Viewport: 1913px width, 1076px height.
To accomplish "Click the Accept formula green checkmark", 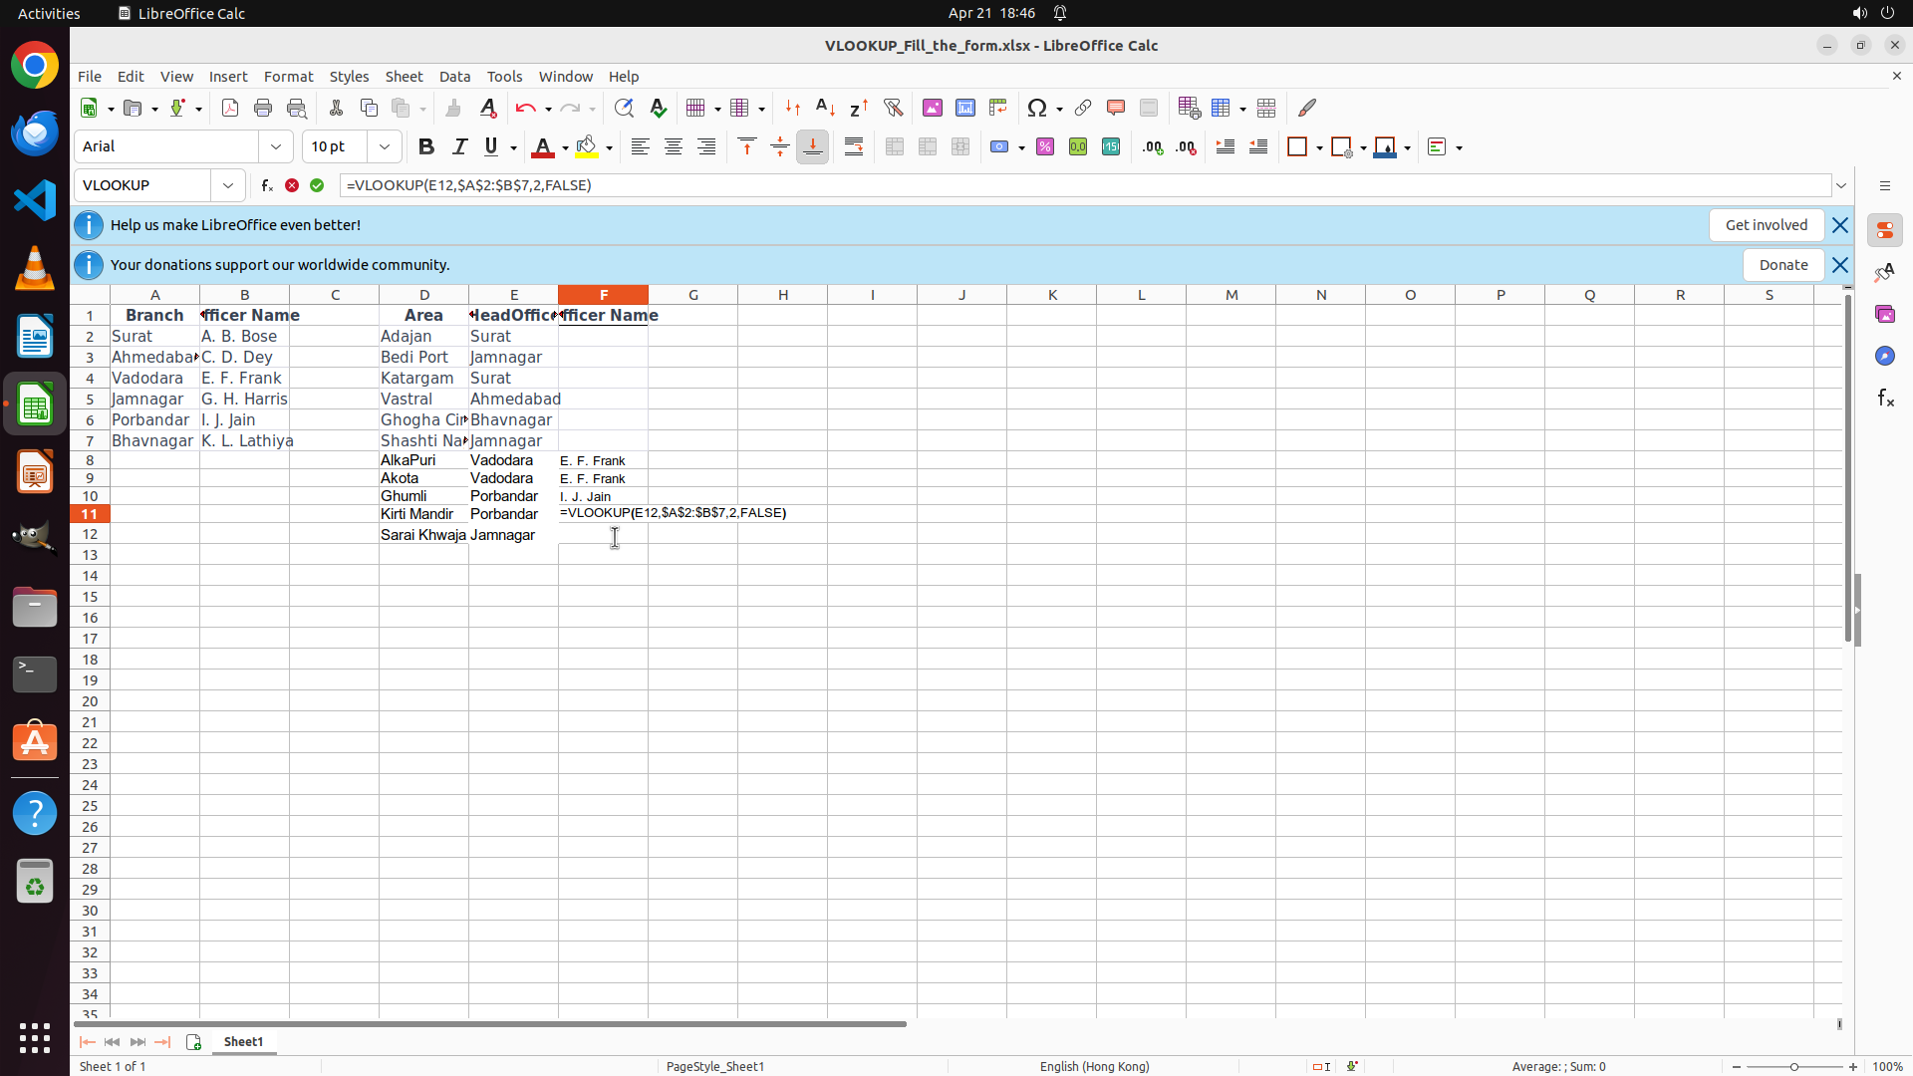I will pos(317,185).
